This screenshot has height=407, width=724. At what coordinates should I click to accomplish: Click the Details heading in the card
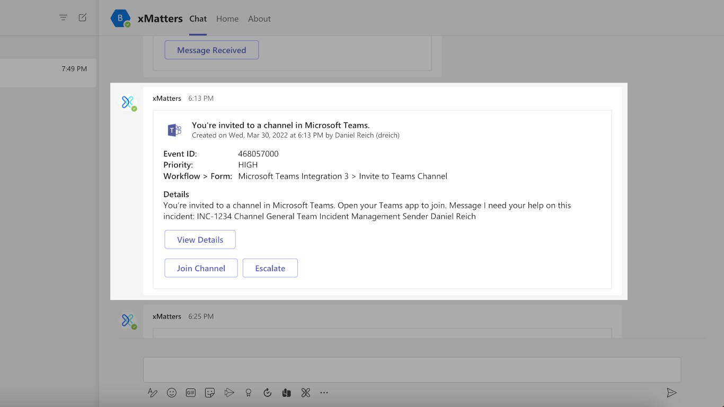(176, 194)
